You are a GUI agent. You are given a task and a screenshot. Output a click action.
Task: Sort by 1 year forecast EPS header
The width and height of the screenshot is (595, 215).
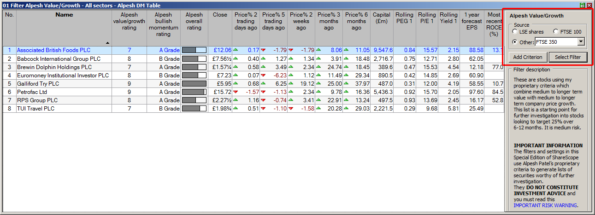pos(472,28)
